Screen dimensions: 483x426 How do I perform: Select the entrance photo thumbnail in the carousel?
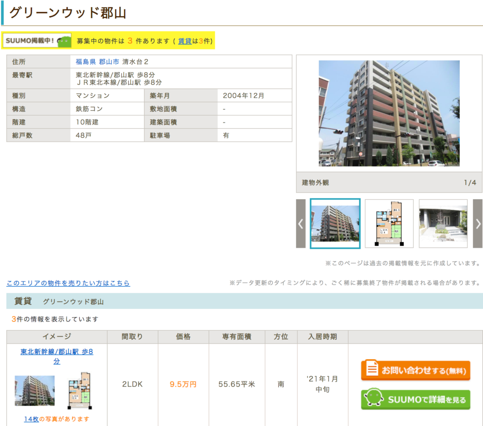(443, 223)
